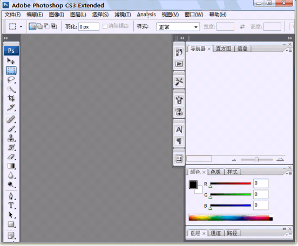Expand the toolbox to two columns

pyautogui.click(x=6, y=38)
